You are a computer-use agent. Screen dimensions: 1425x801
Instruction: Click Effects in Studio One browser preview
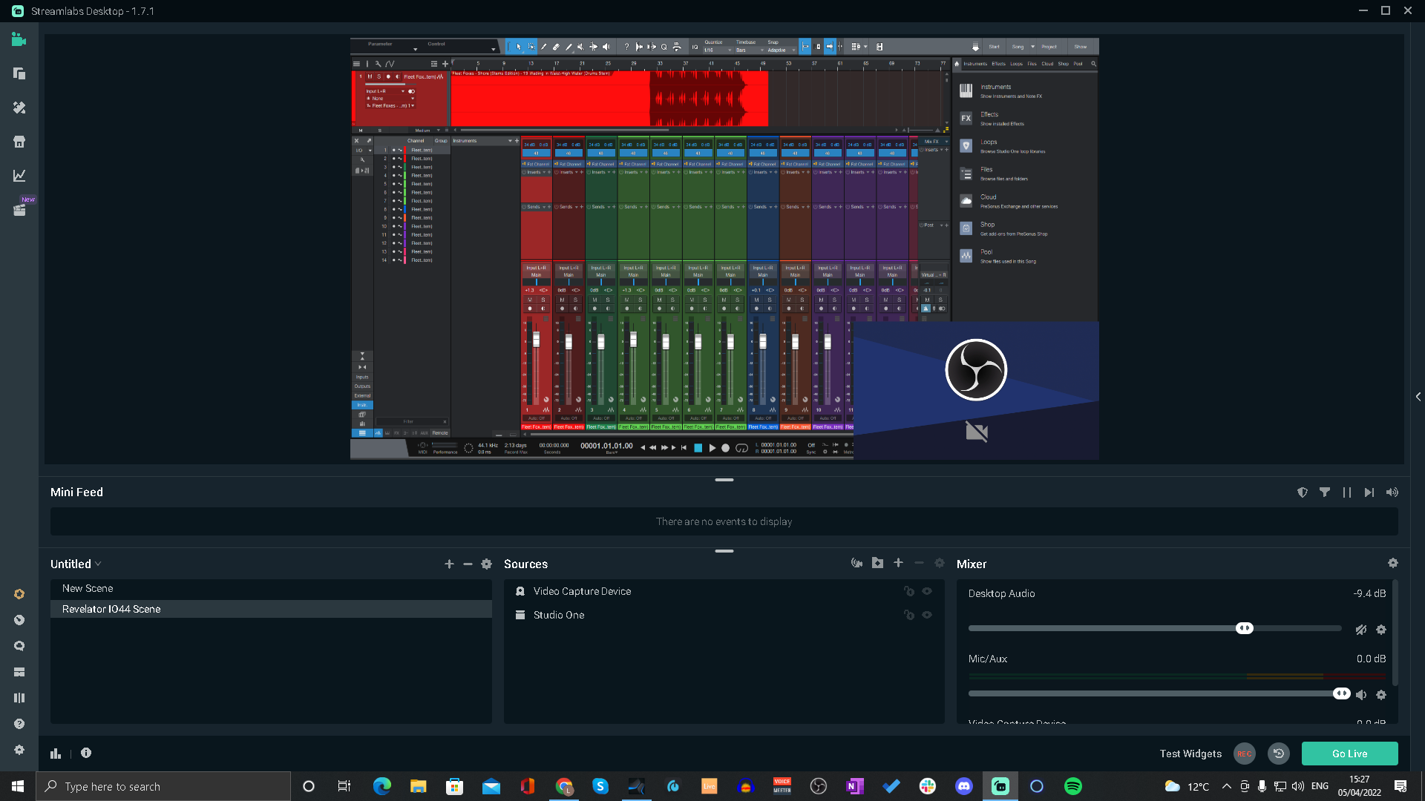pos(989,114)
